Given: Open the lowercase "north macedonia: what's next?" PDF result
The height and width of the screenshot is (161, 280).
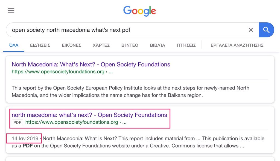Looking at the screenshot, I should [x=89, y=115].
